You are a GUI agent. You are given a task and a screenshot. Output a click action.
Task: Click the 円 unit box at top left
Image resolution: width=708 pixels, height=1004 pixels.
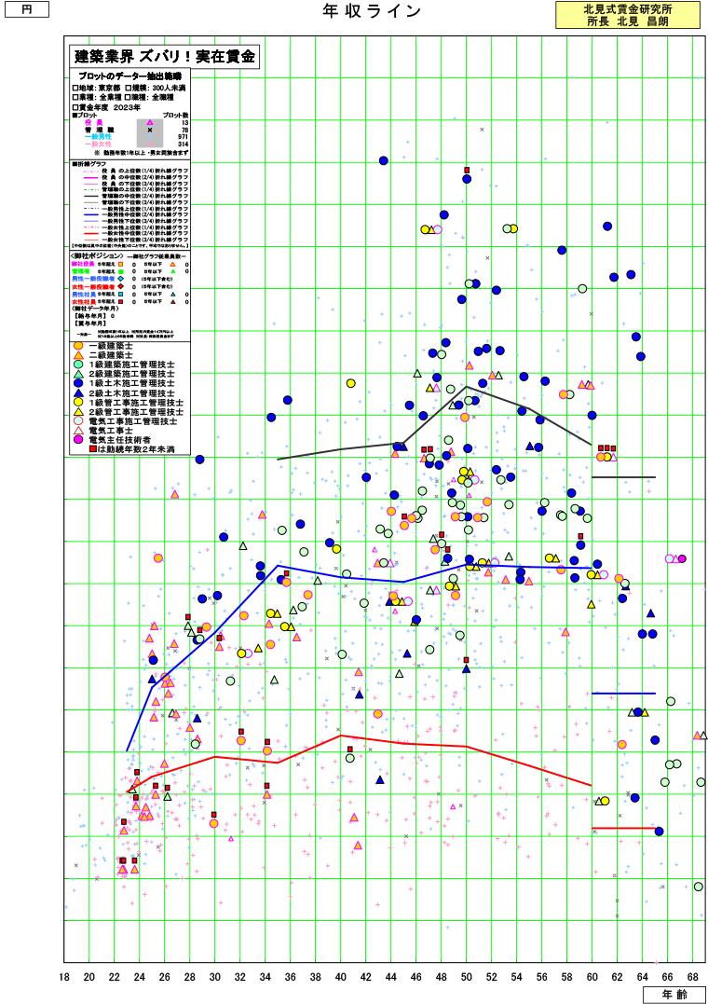pos(24,9)
